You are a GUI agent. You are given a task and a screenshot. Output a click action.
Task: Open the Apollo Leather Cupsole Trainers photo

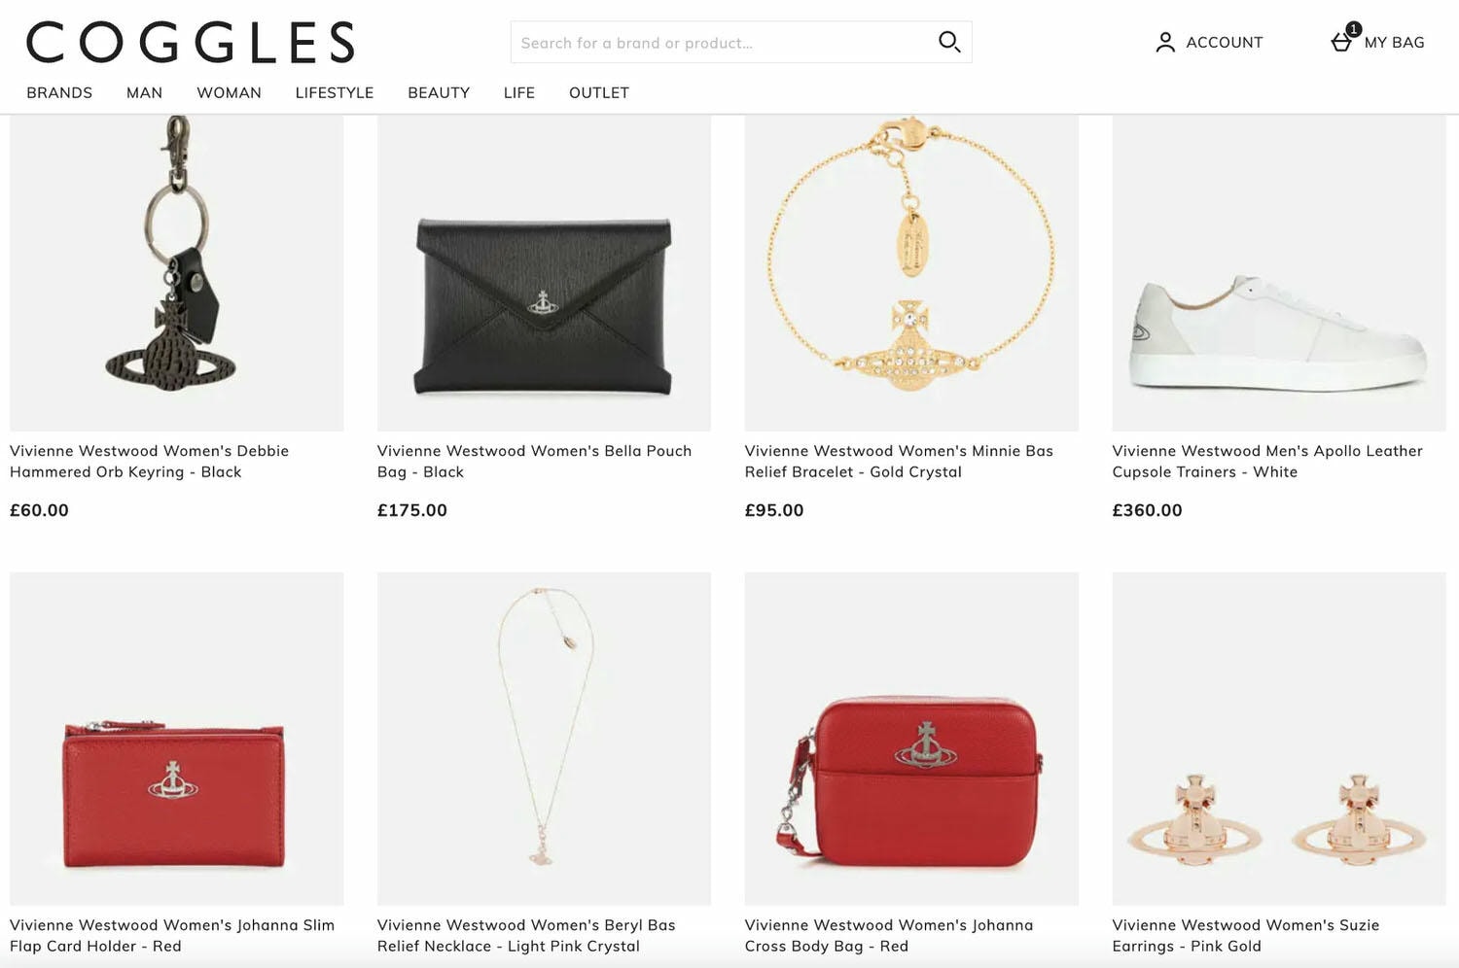1279,272
